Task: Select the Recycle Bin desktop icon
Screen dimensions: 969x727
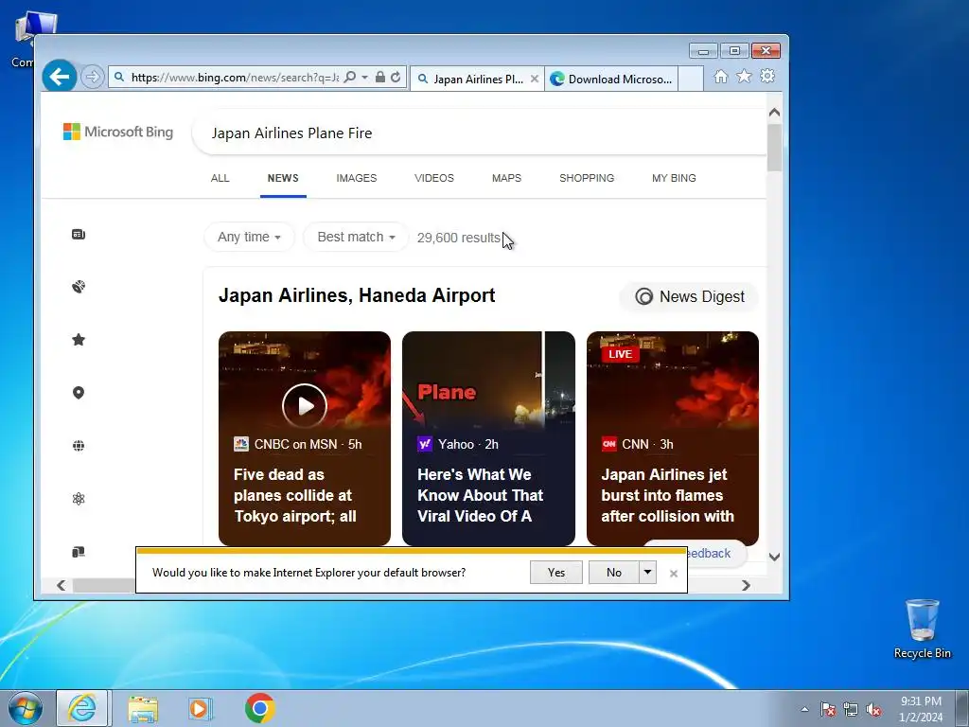Action: pos(922,629)
